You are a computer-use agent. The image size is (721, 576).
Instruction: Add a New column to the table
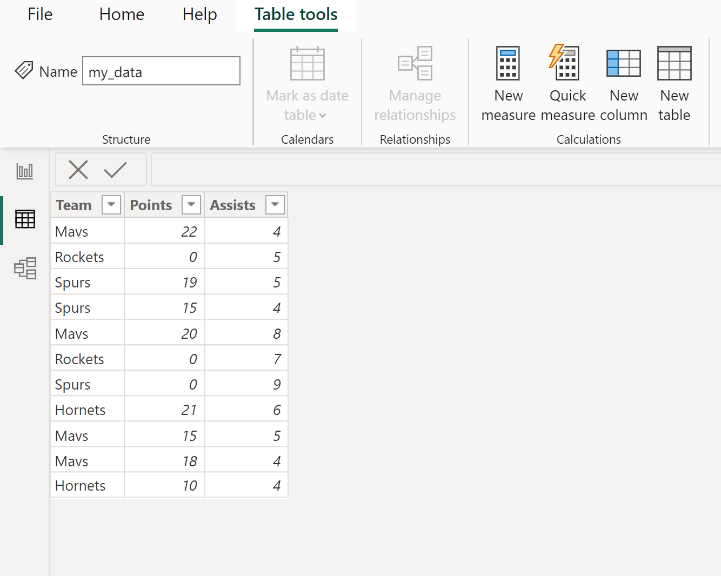point(623,63)
